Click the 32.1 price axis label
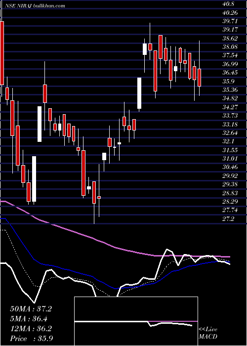Image resolution: width=247 pixels, height=346 pixels. (x=228, y=141)
